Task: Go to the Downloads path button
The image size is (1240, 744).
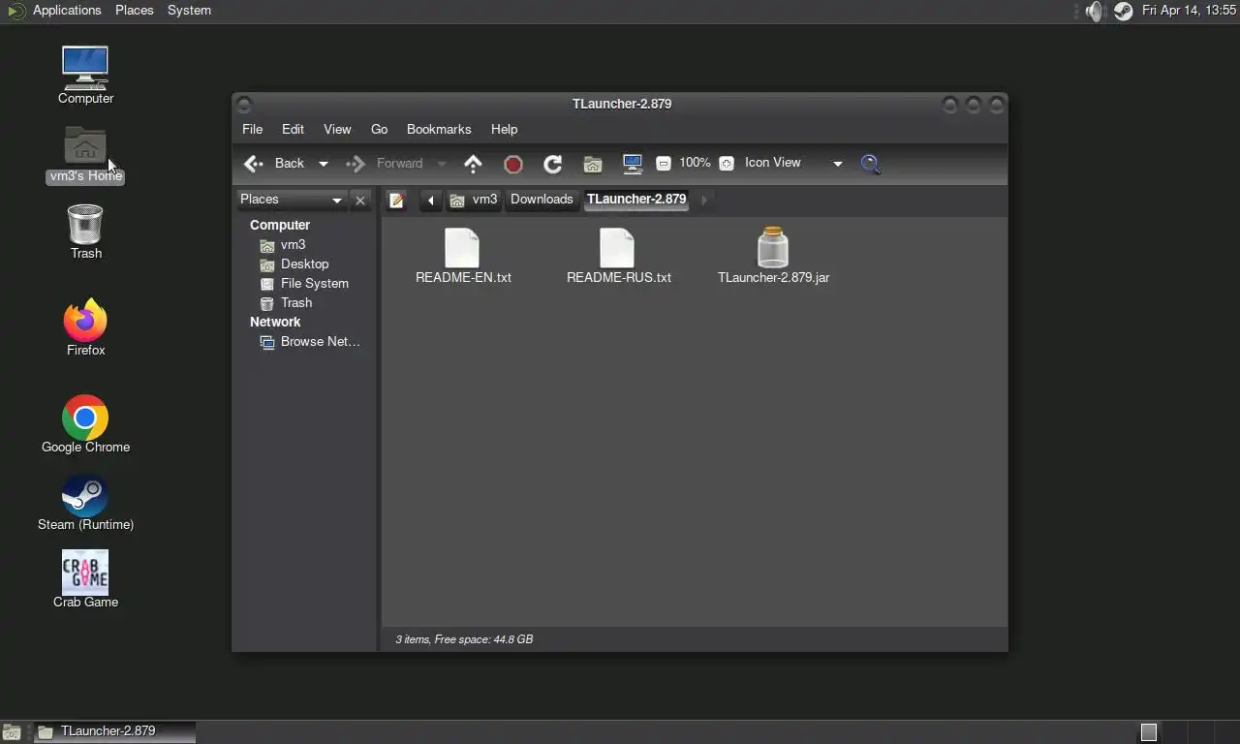Action: (542, 200)
